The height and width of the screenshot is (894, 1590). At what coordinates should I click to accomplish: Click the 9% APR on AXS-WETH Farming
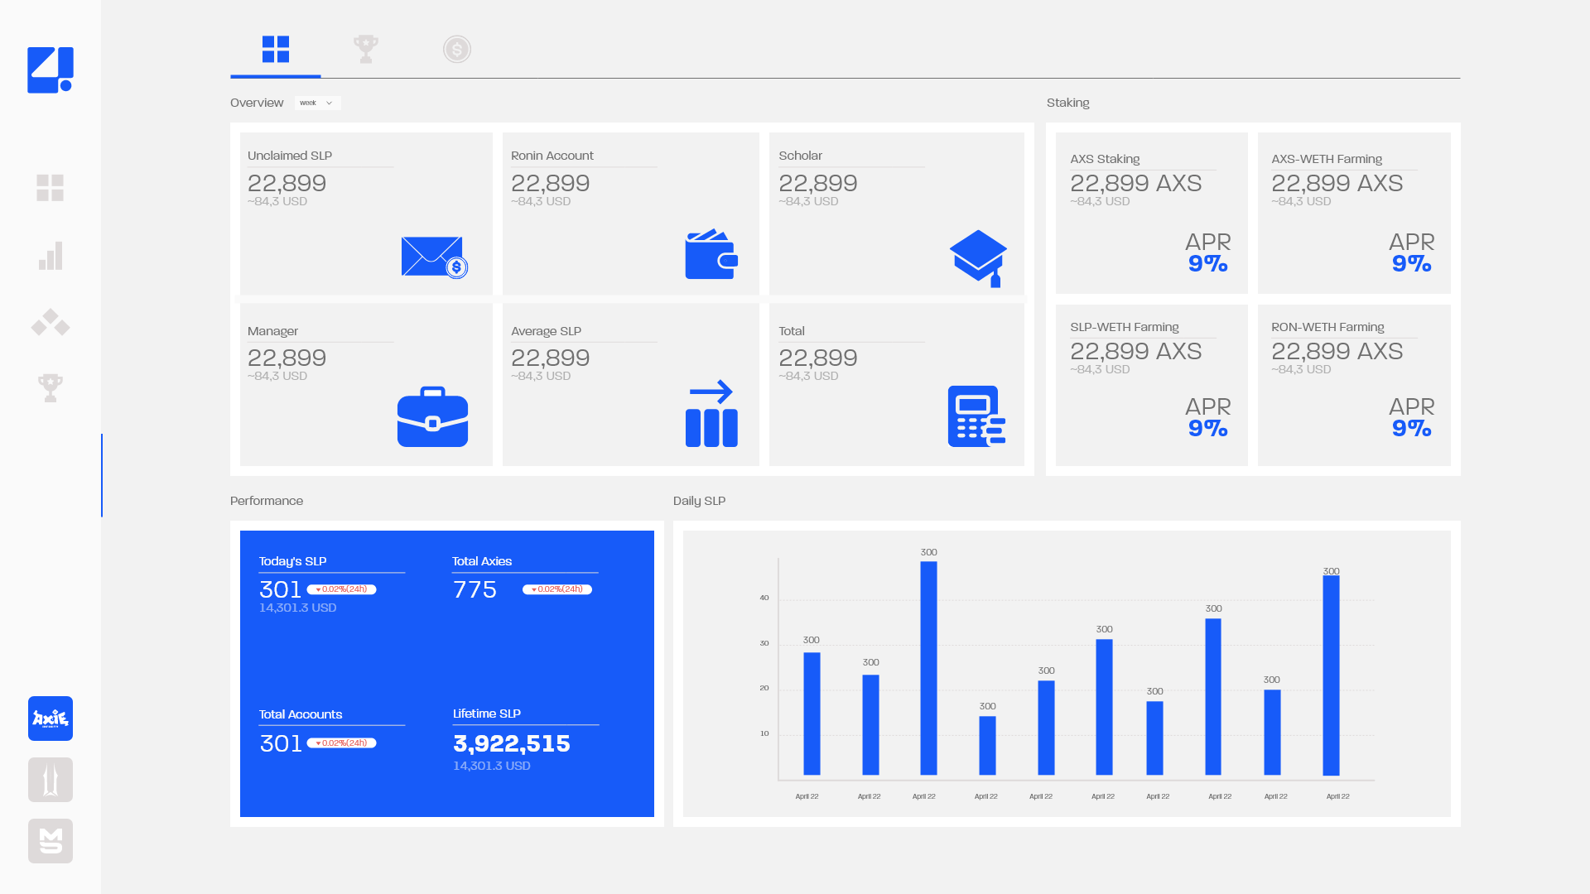1411,264
